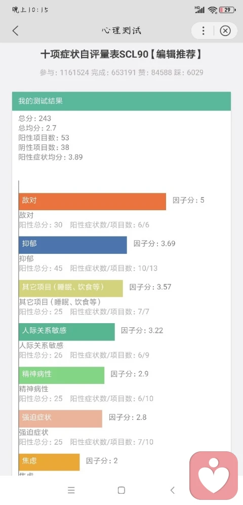Tap the pink 强迫症状 bar
Screen dimensions: 243x505
[x=60, y=419]
